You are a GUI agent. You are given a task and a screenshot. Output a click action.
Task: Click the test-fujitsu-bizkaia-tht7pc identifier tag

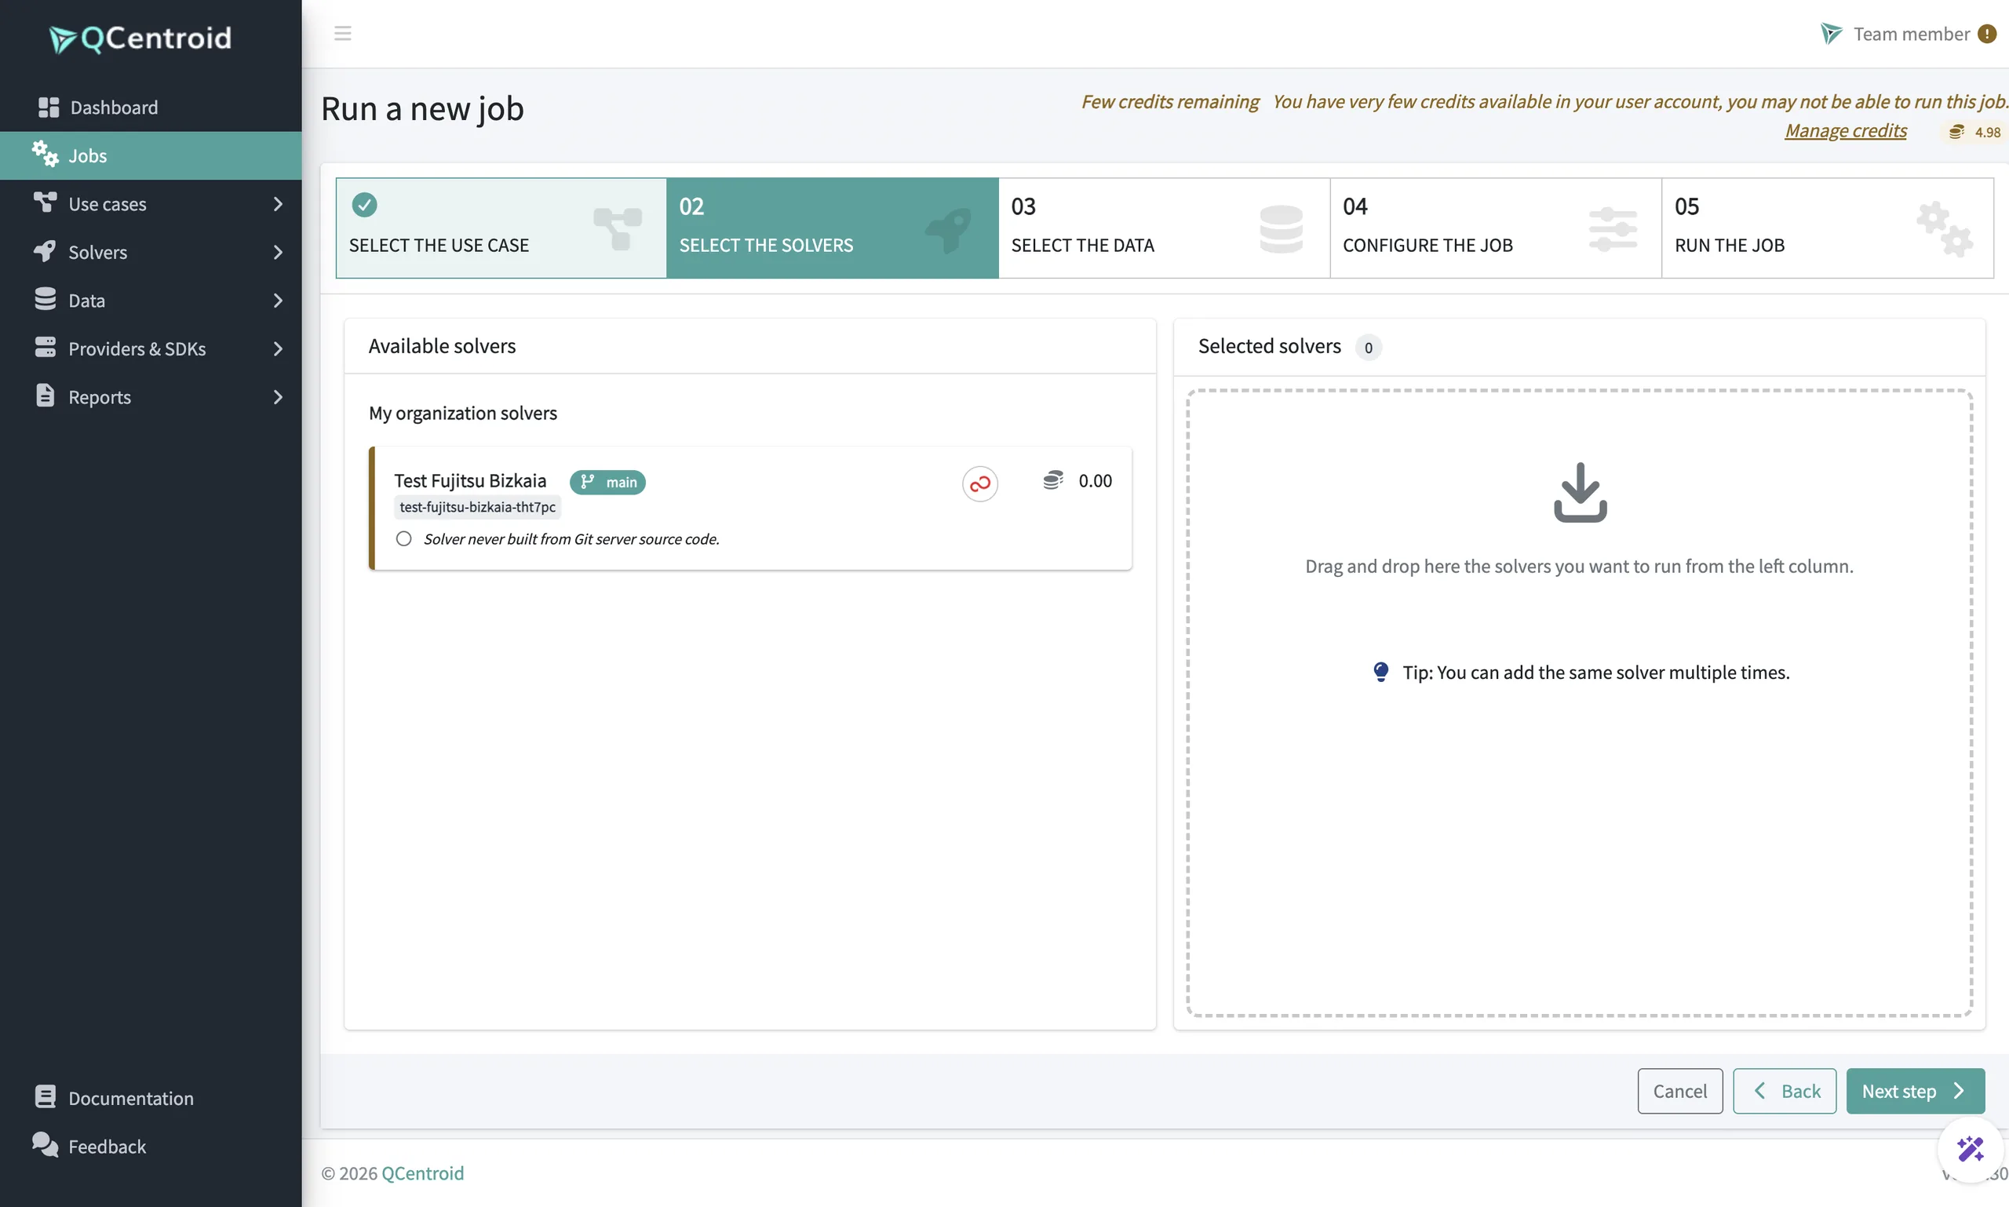(477, 507)
